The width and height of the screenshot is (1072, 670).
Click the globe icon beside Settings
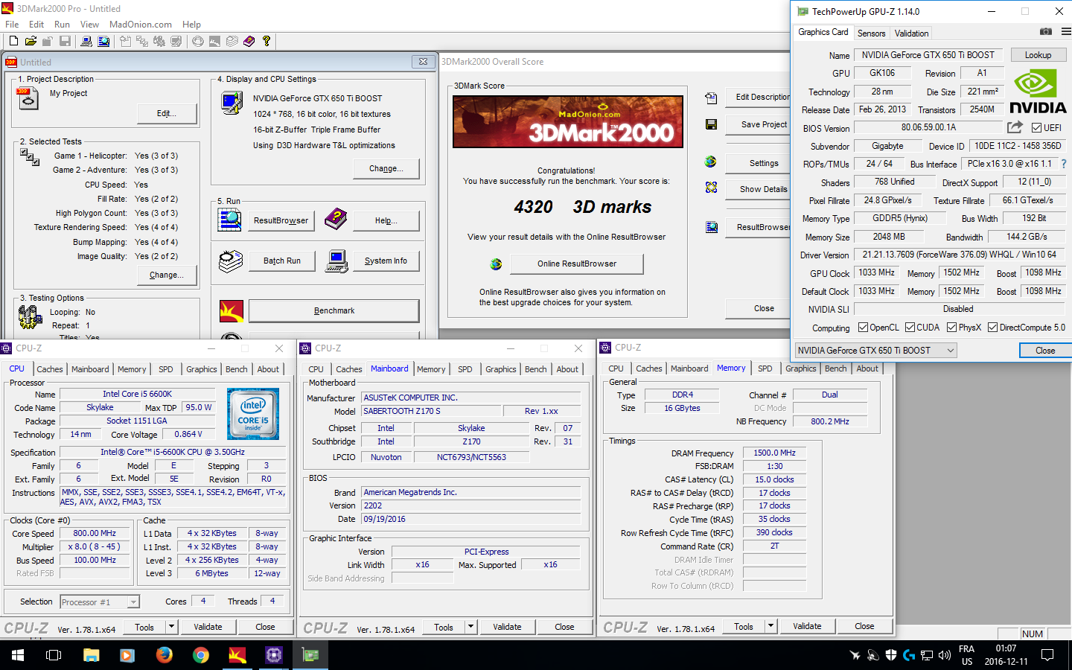(710, 162)
